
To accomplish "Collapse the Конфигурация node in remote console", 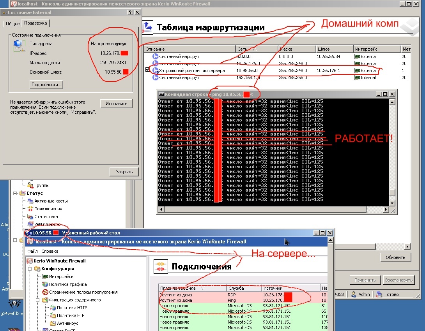I will (x=30, y=269).
